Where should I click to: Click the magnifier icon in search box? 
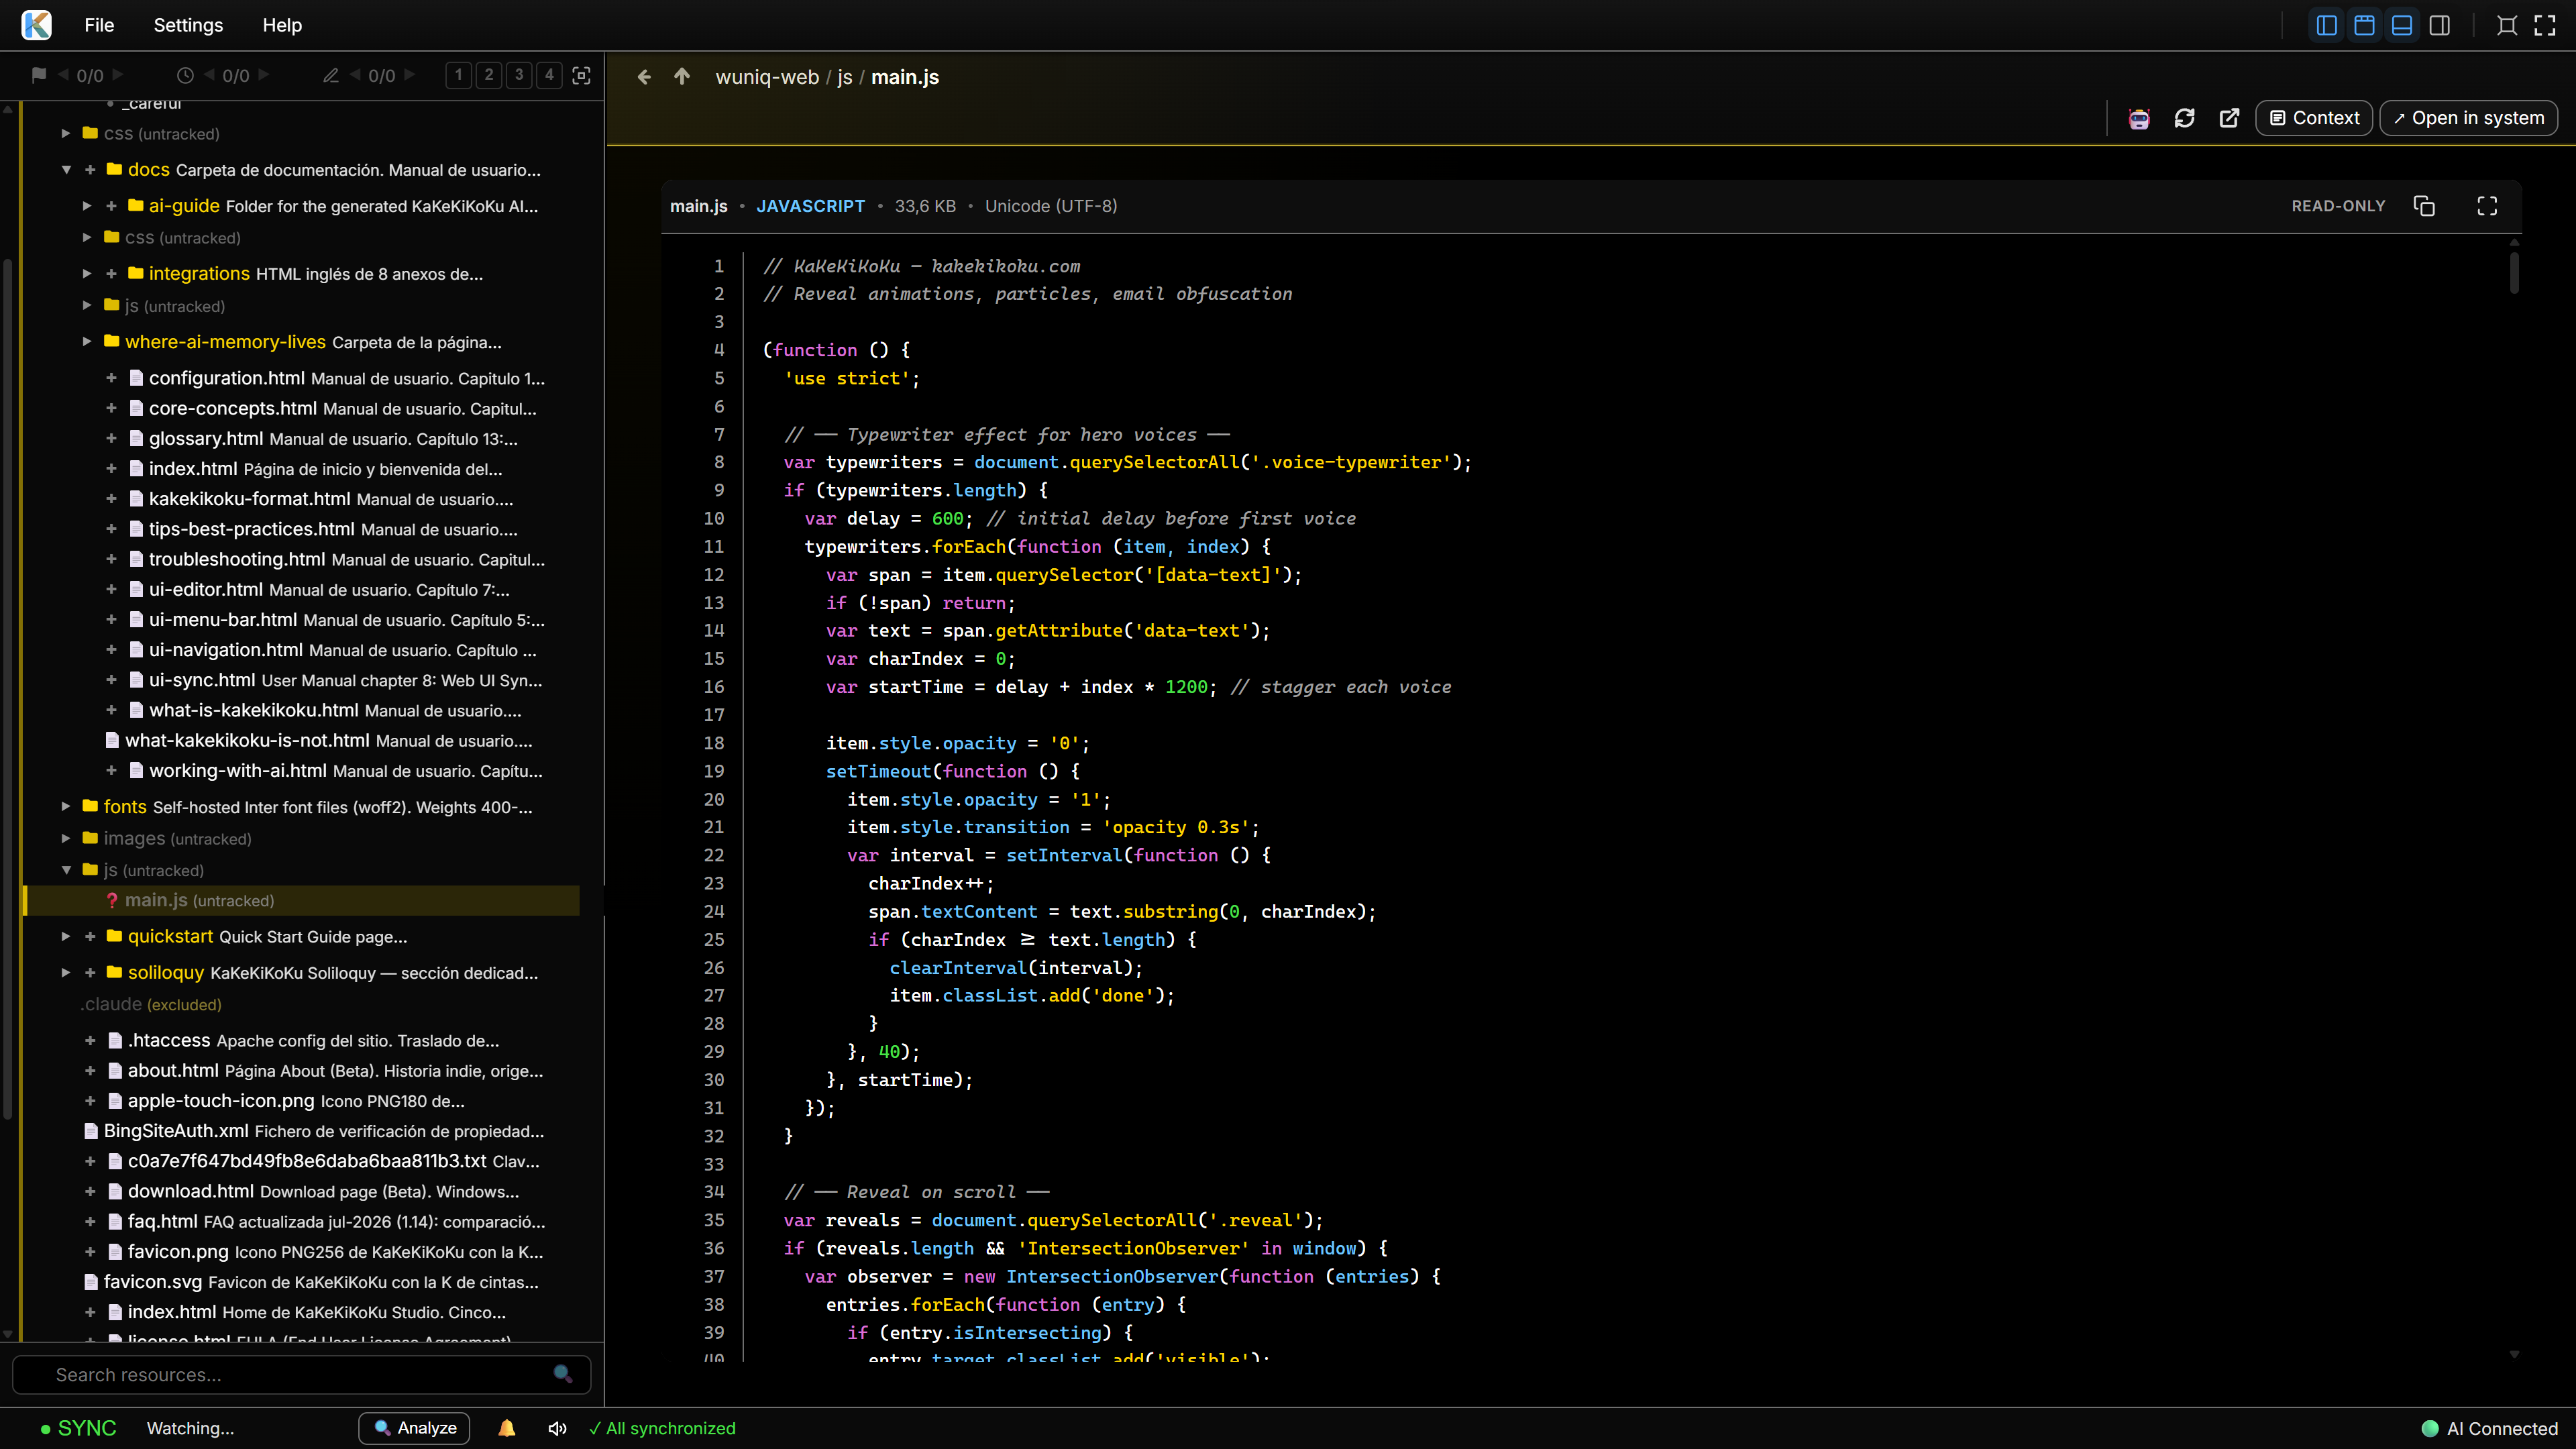(x=563, y=1375)
